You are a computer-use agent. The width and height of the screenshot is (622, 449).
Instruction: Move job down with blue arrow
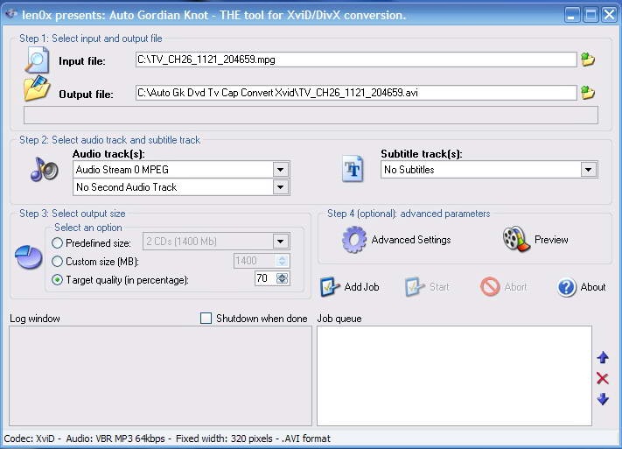click(x=603, y=399)
